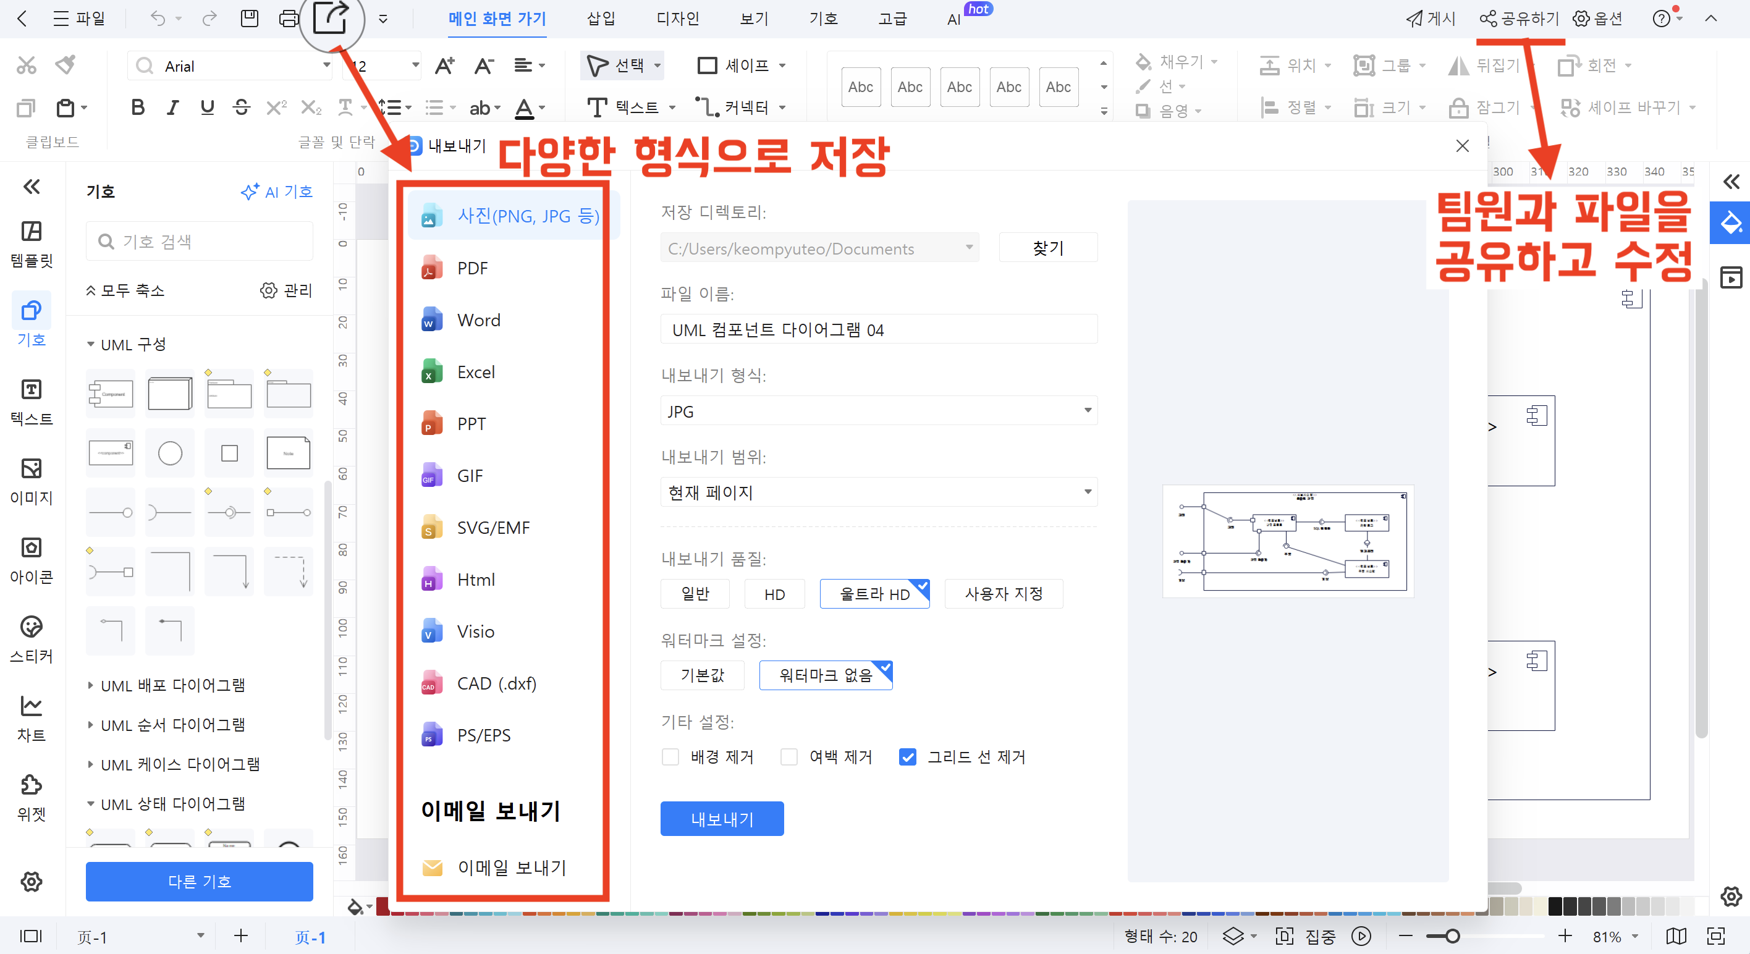Open the Design tab
1750x954 pixels.
[x=677, y=19]
